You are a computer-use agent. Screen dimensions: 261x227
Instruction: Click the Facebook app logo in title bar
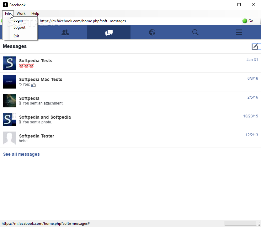pyautogui.click(x=5, y=5)
